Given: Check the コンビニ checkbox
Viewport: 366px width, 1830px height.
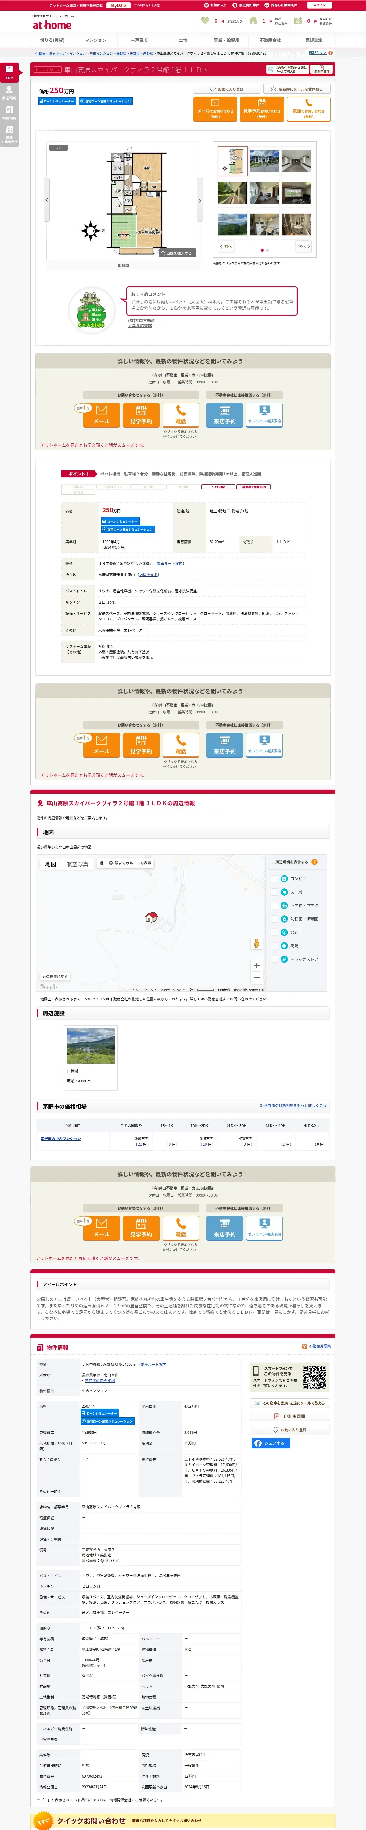Looking at the screenshot, I should (x=274, y=879).
